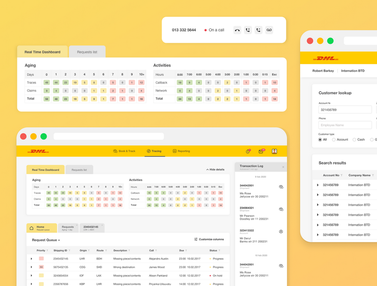This screenshot has height=286, width=377.
Task: Select the Cash customer type
Action: click(354, 139)
